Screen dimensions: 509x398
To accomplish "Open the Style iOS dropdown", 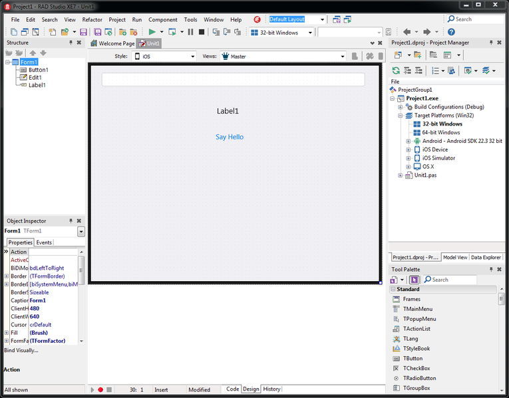I will (x=192, y=56).
